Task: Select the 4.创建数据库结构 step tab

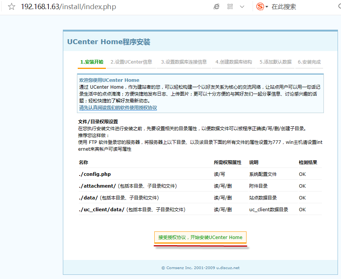Action: pos(234,62)
